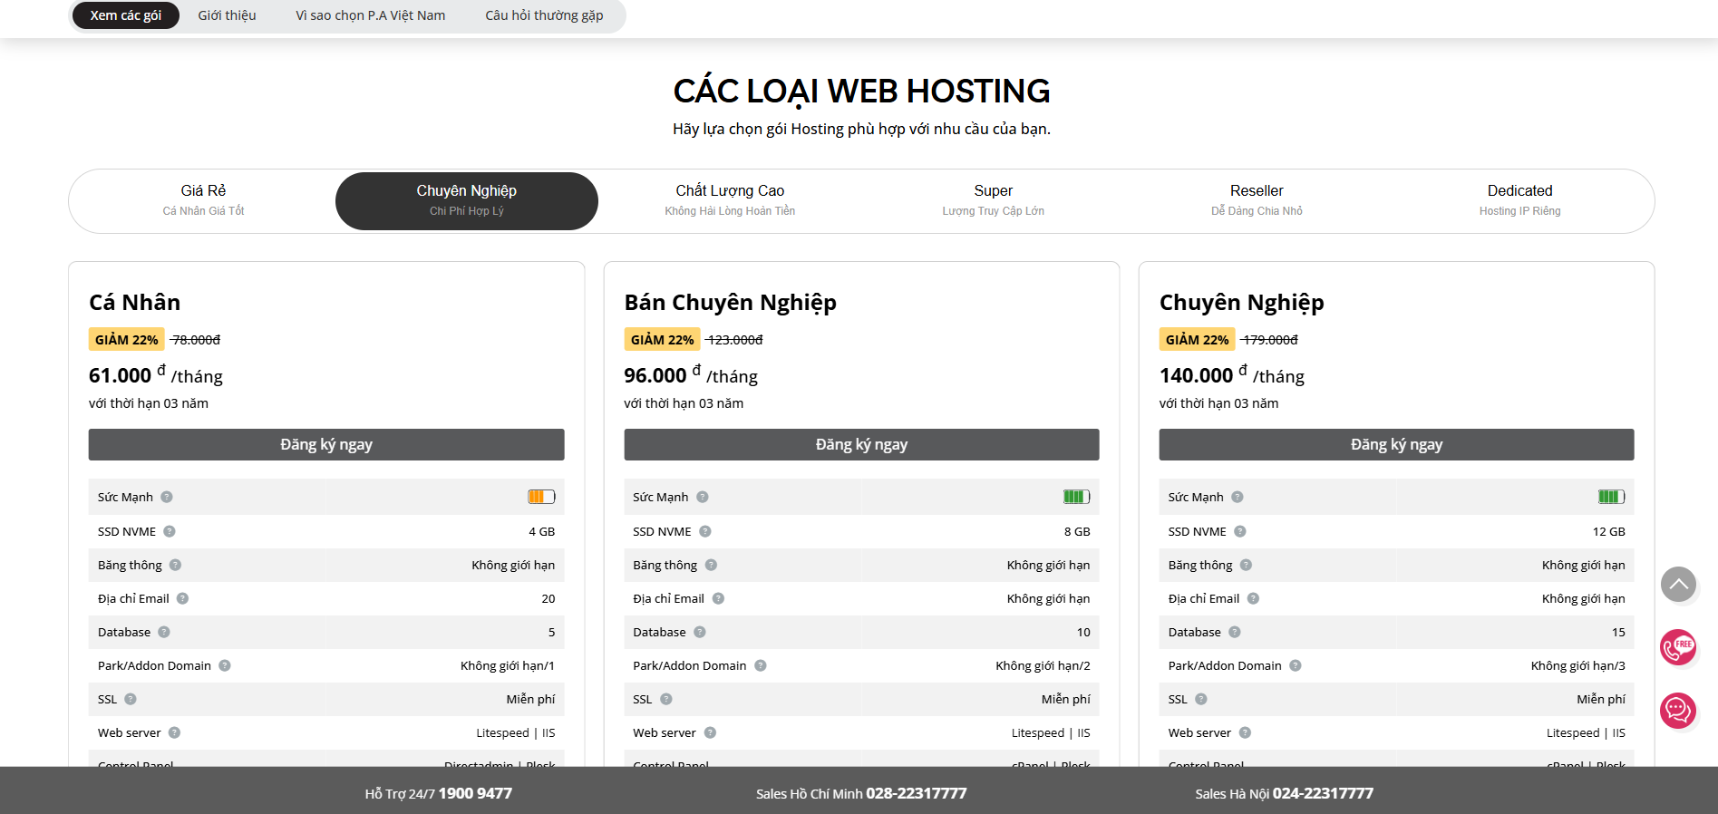
Task: Click help icon beside Chuyên Nghiệp Park/Addon Domain
Action: 1296,665
